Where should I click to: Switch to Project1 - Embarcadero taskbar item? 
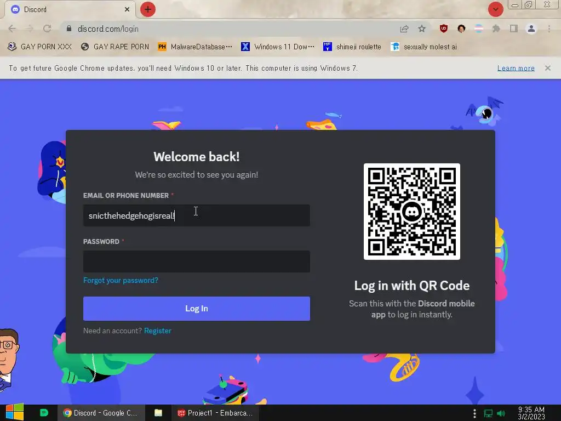pos(215,413)
